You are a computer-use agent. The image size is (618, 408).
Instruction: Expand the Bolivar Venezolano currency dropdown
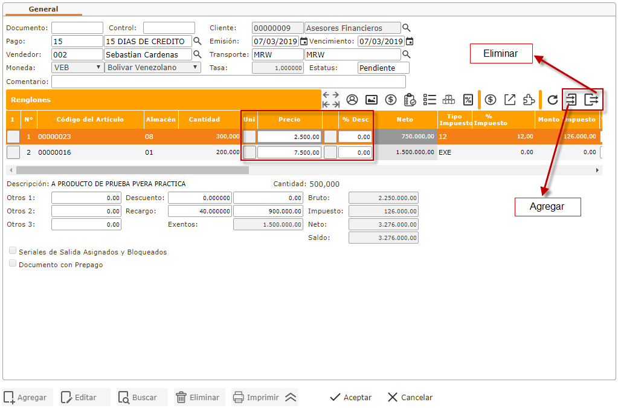tap(153, 68)
